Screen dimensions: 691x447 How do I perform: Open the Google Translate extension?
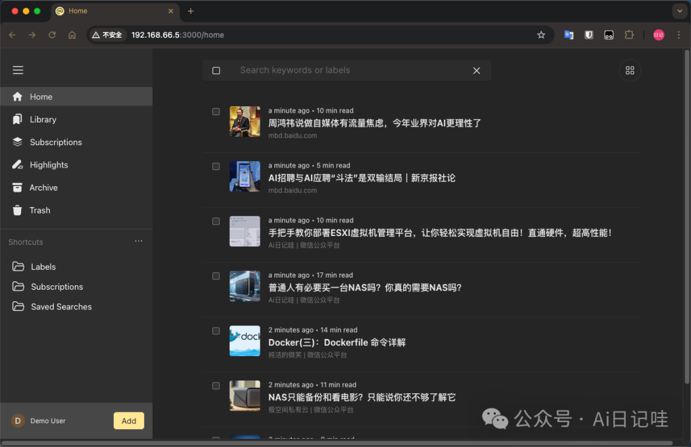pos(569,35)
